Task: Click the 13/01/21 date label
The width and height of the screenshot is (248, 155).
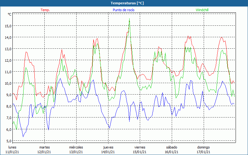Action: point(76,152)
